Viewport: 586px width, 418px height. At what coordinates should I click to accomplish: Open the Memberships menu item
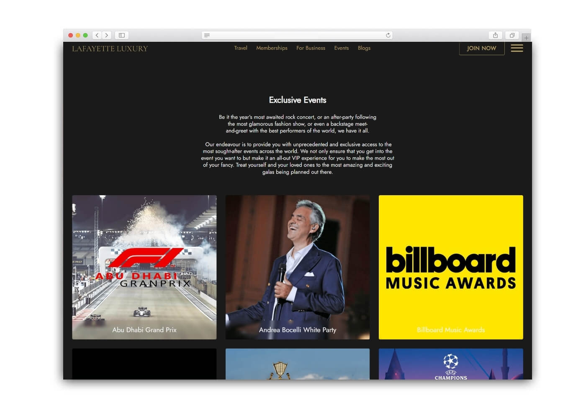[x=272, y=48]
